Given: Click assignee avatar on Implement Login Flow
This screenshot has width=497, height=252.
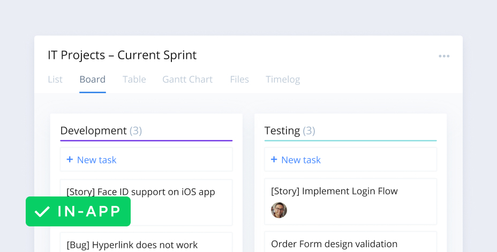Looking at the screenshot, I should pyautogui.click(x=279, y=210).
